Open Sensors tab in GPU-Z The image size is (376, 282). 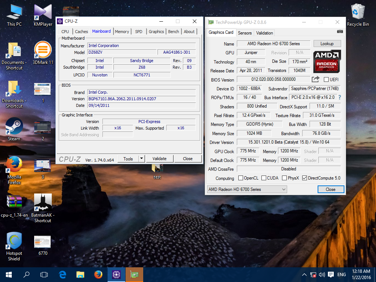pyautogui.click(x=245, y=33)
